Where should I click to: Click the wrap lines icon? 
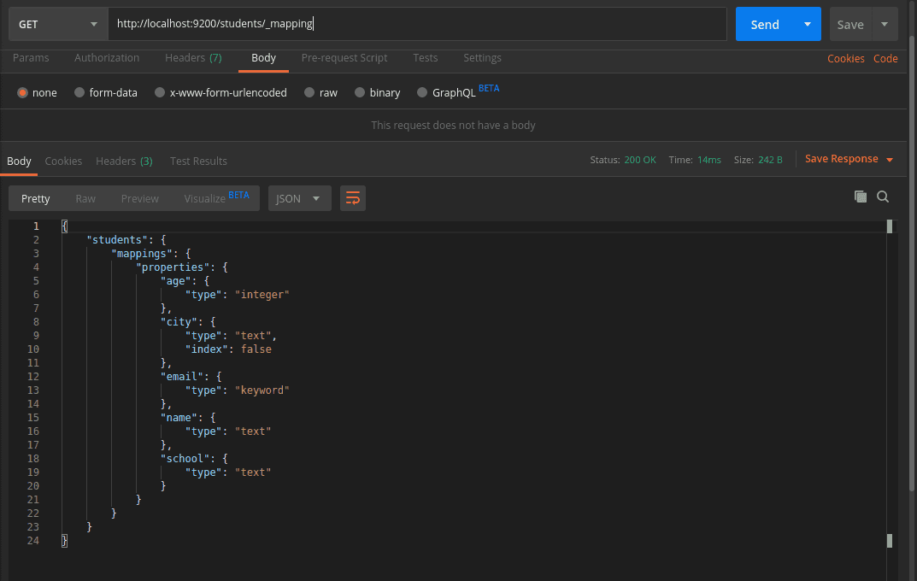point(352,198)
